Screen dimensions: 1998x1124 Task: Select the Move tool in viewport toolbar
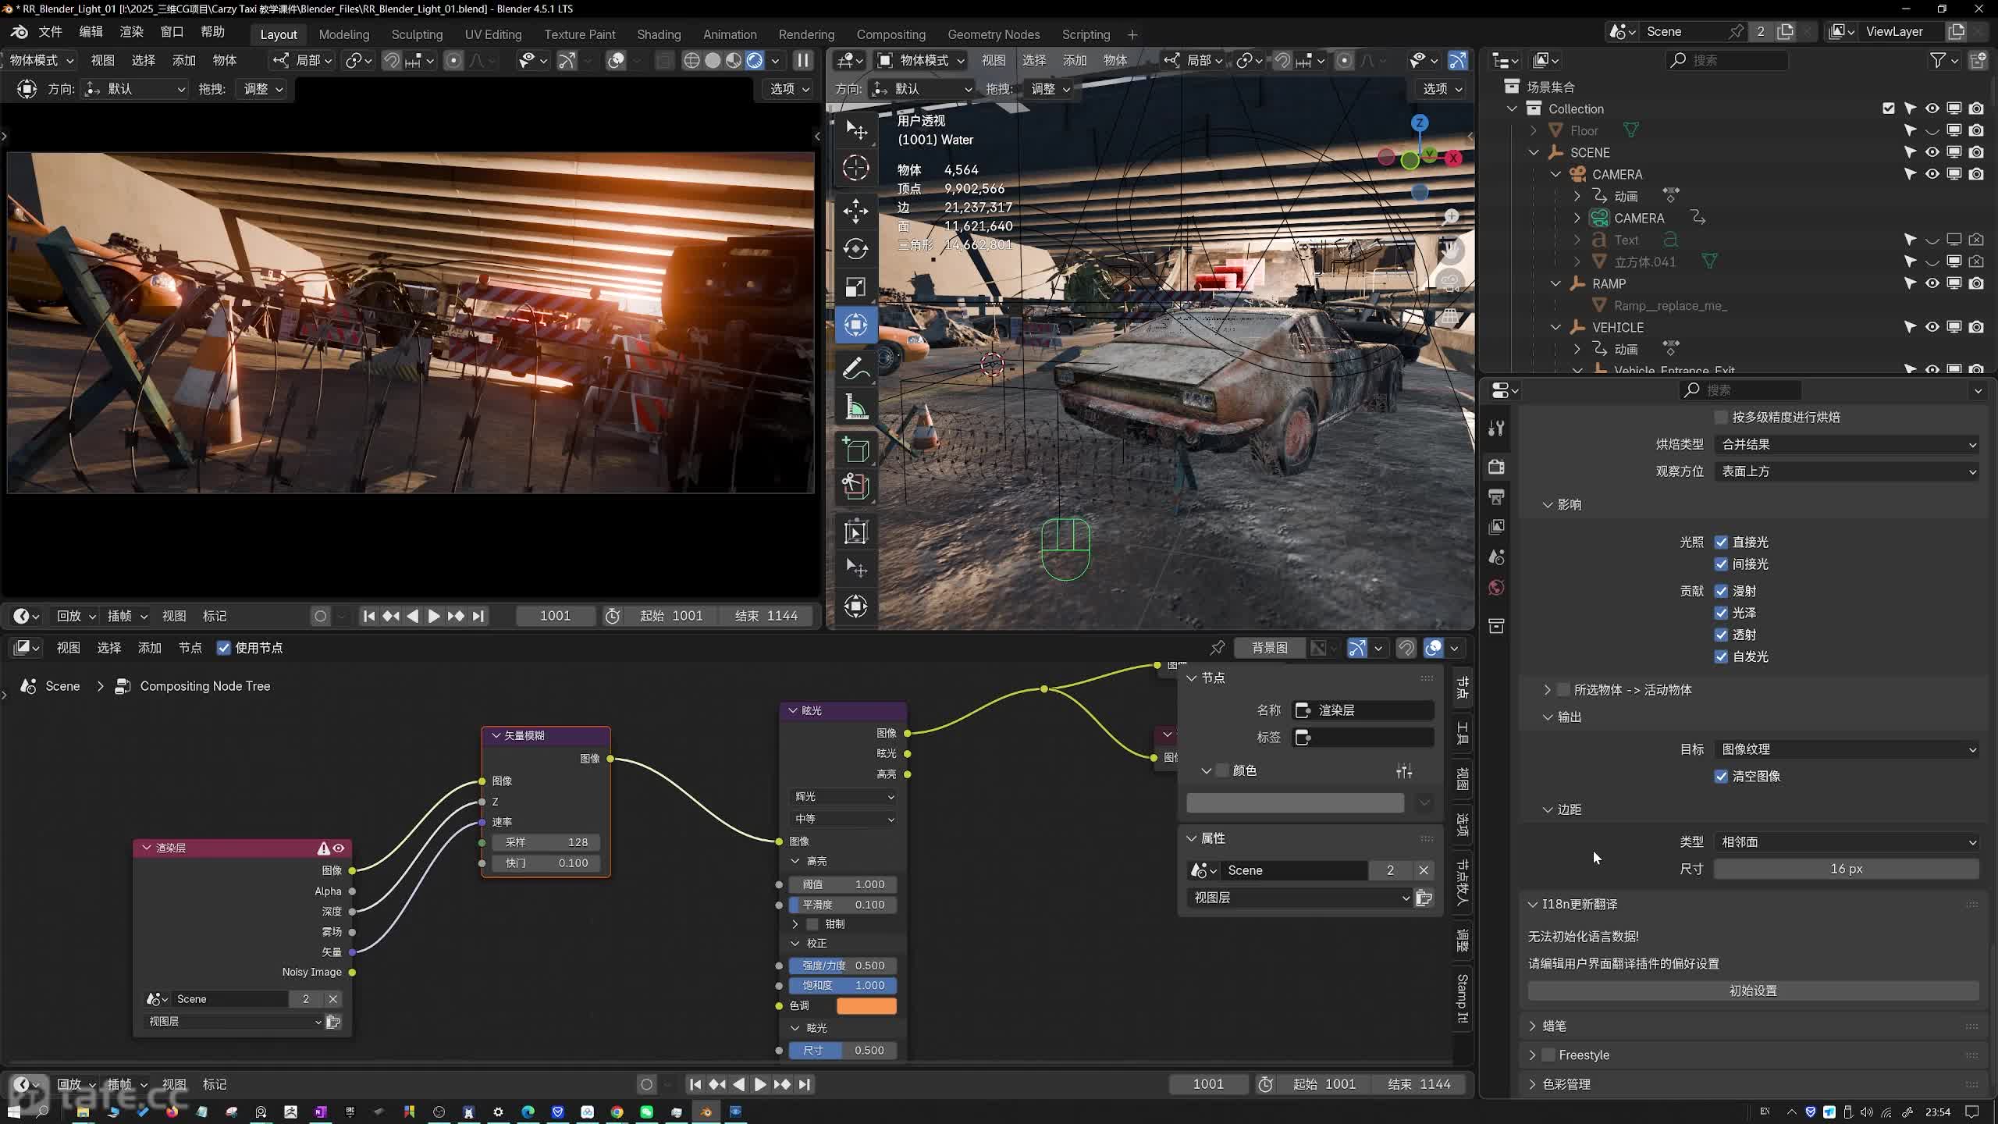(x=855, y=210)
